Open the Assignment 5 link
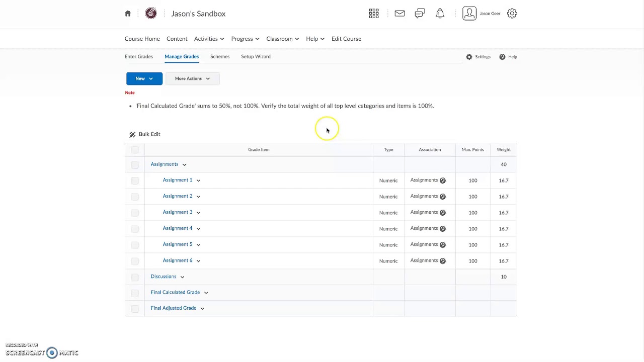The image size is (644, 362). click(178, 244)
